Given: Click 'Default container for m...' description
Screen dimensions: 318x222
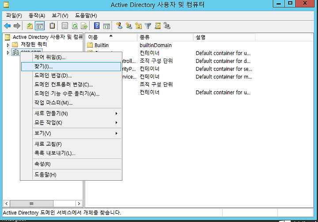Looking at the screenshot, I should [223, 77].
